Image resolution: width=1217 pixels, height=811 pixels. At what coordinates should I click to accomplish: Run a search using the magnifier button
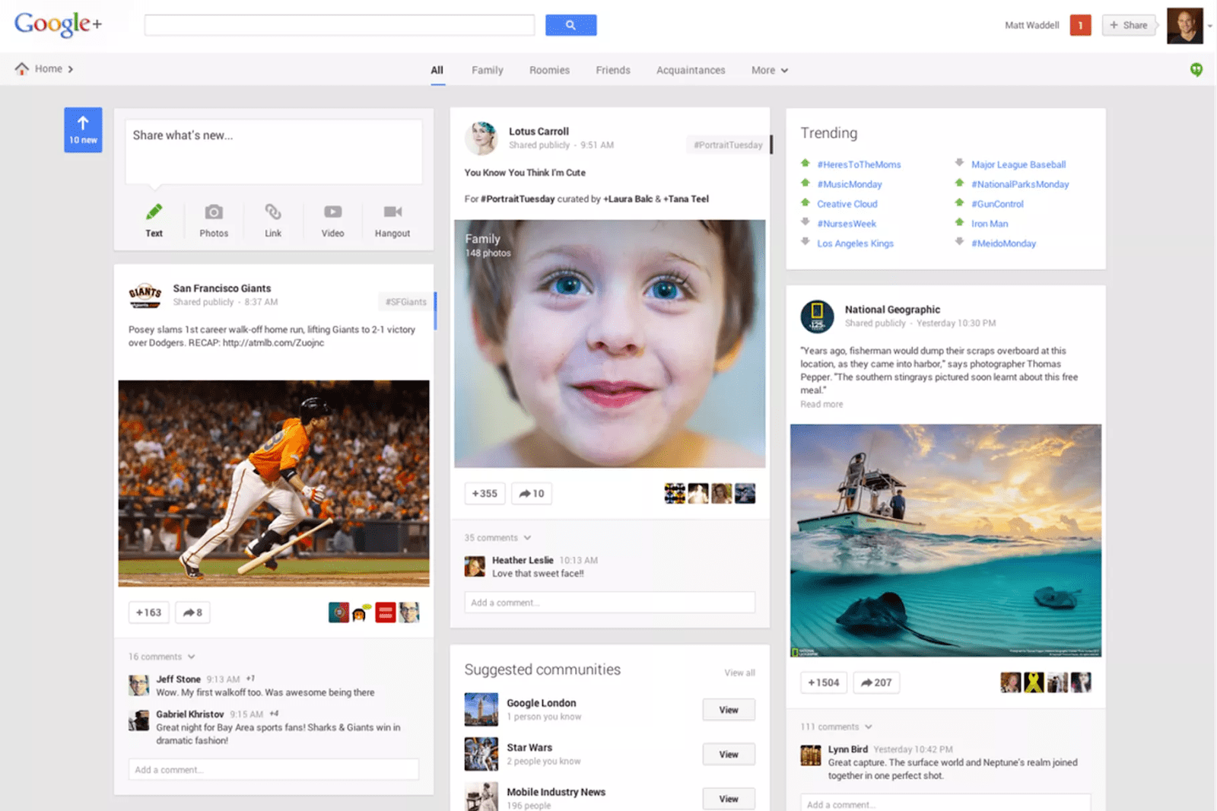570,24
